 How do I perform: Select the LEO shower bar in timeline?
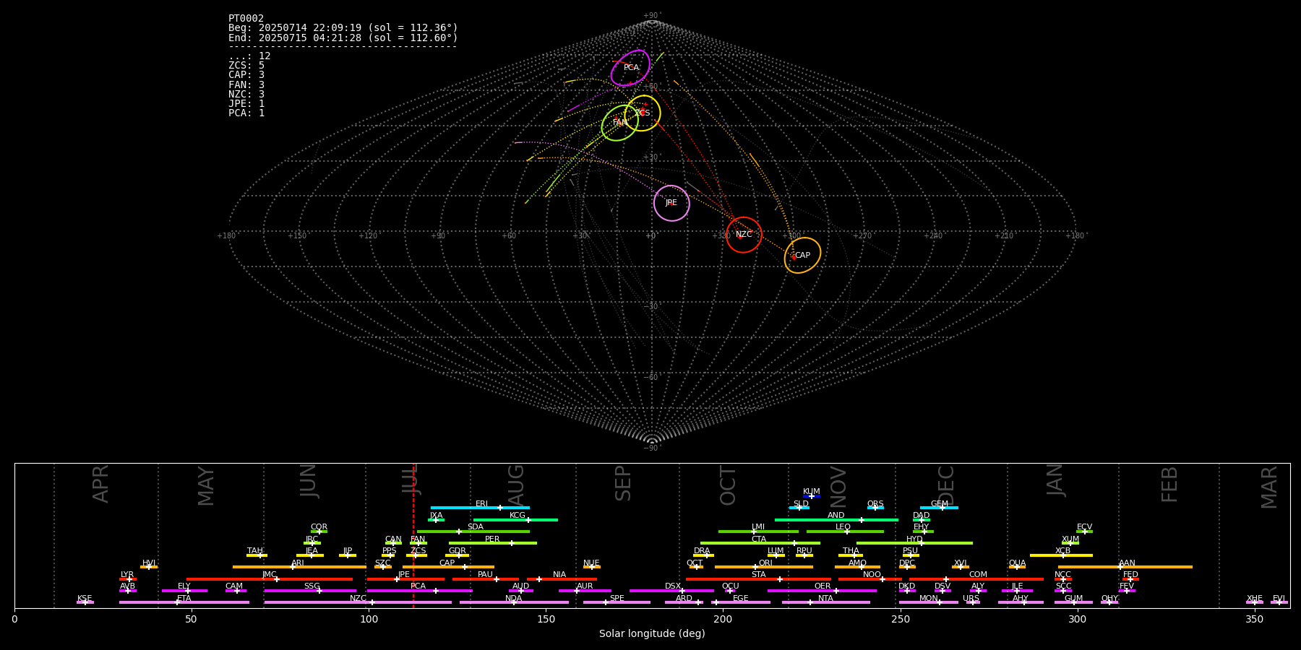[845, 532]
